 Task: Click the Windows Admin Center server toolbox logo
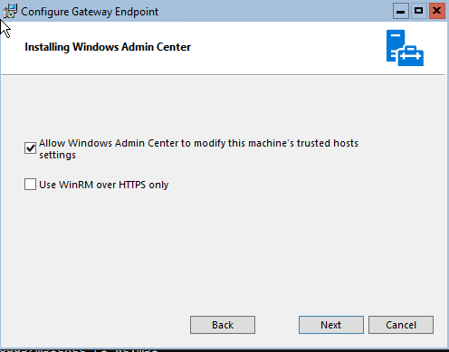coord(405,48)
